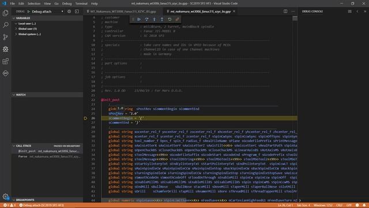
Task: Step Over in debug toolbar
Action: pos(146,19)
